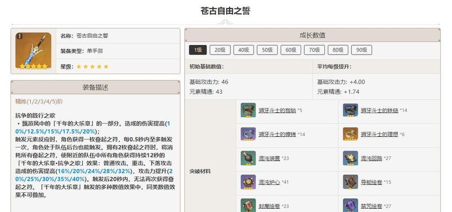Open the 封魔绘卷 link
The height and width of the screenshot is (212, 452).
point(269,206)
